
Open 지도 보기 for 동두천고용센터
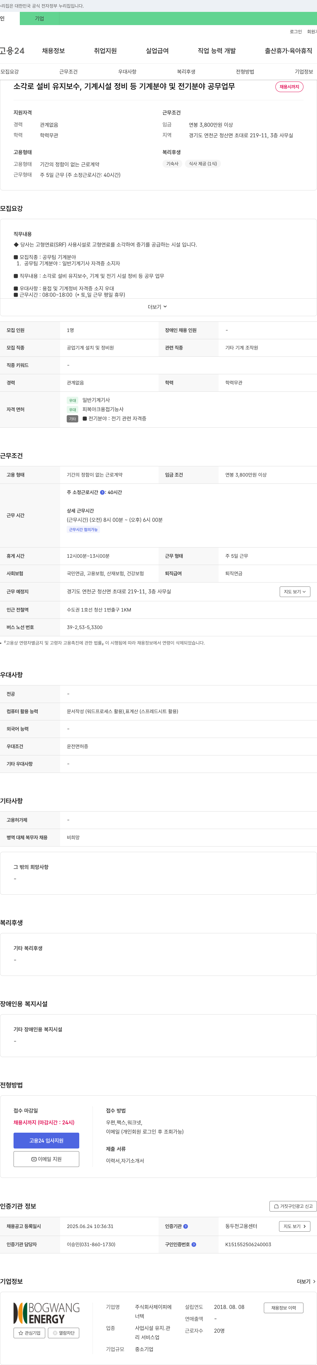click(294, 1226)
